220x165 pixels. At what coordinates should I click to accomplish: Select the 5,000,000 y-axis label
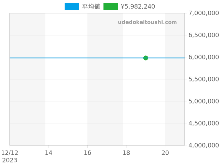[203, 101]
